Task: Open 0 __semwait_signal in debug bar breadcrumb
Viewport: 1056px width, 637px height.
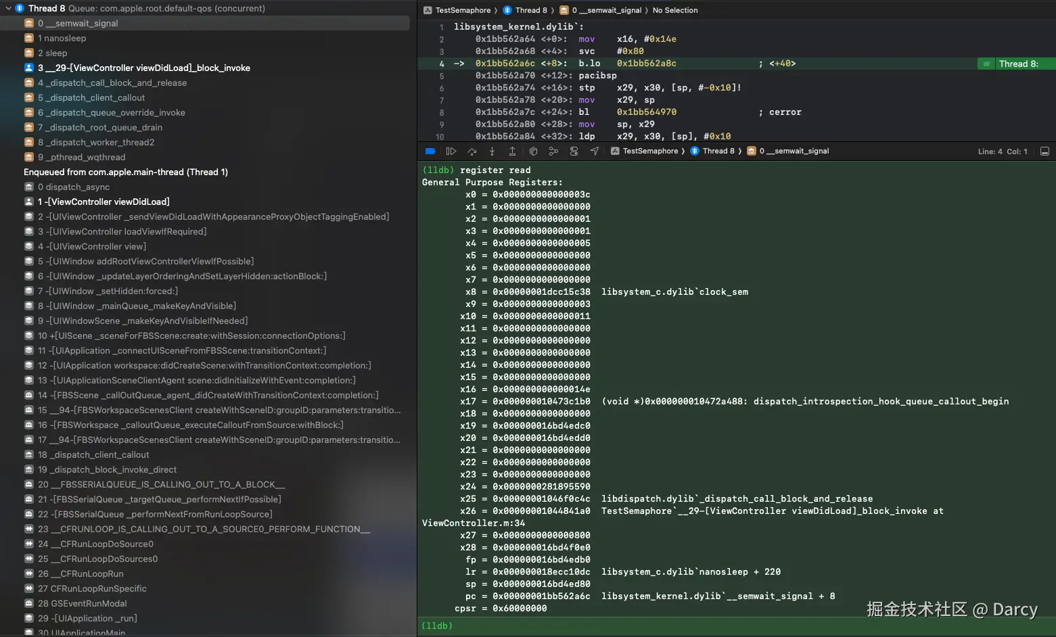Action: coord(788,151)
